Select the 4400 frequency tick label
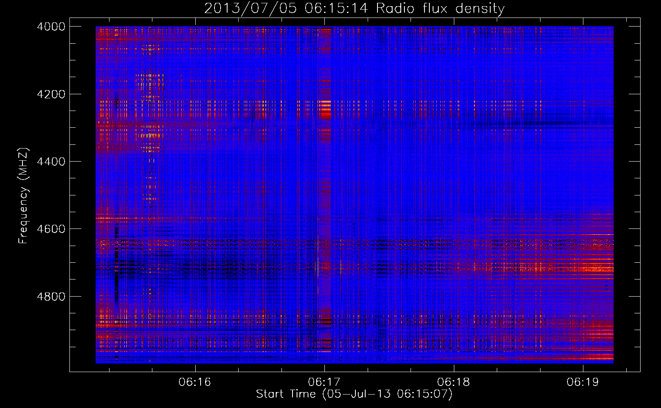This screenshot has height=408, width=661. pyautogui.click(x=51, y=162)
